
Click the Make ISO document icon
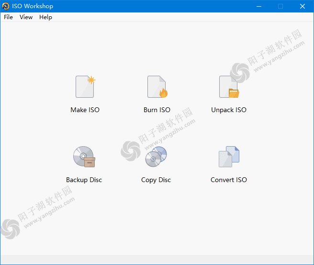85,87
